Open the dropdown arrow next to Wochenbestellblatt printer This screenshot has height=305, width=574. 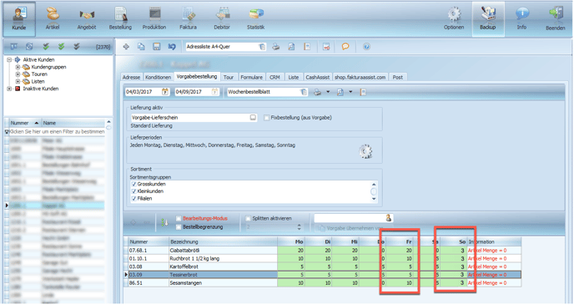pos(328,92)
